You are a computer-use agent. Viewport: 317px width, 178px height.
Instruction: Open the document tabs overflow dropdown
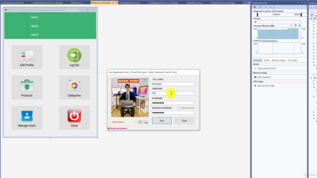coord(246,3)
